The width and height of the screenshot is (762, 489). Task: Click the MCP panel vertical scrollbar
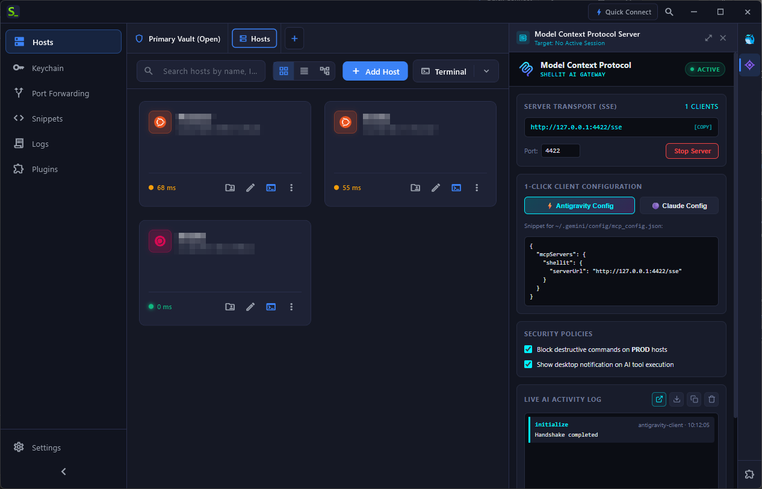pos(735,235)
